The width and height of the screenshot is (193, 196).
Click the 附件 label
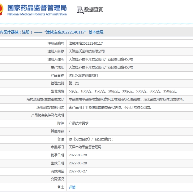[61, 123]
